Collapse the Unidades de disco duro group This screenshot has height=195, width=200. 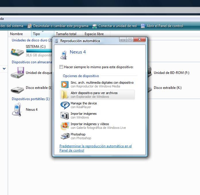pyautogui.click(x=32, y=40)
